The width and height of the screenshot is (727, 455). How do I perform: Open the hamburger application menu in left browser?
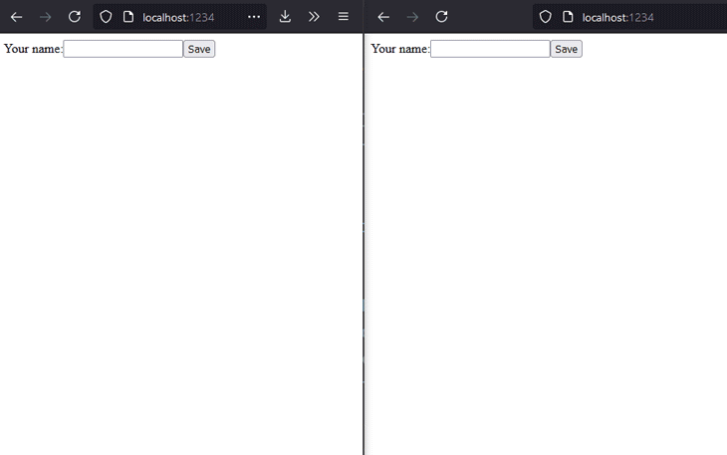[x=344, y=17]
